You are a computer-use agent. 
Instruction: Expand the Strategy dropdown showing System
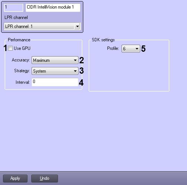coord(55,71)
